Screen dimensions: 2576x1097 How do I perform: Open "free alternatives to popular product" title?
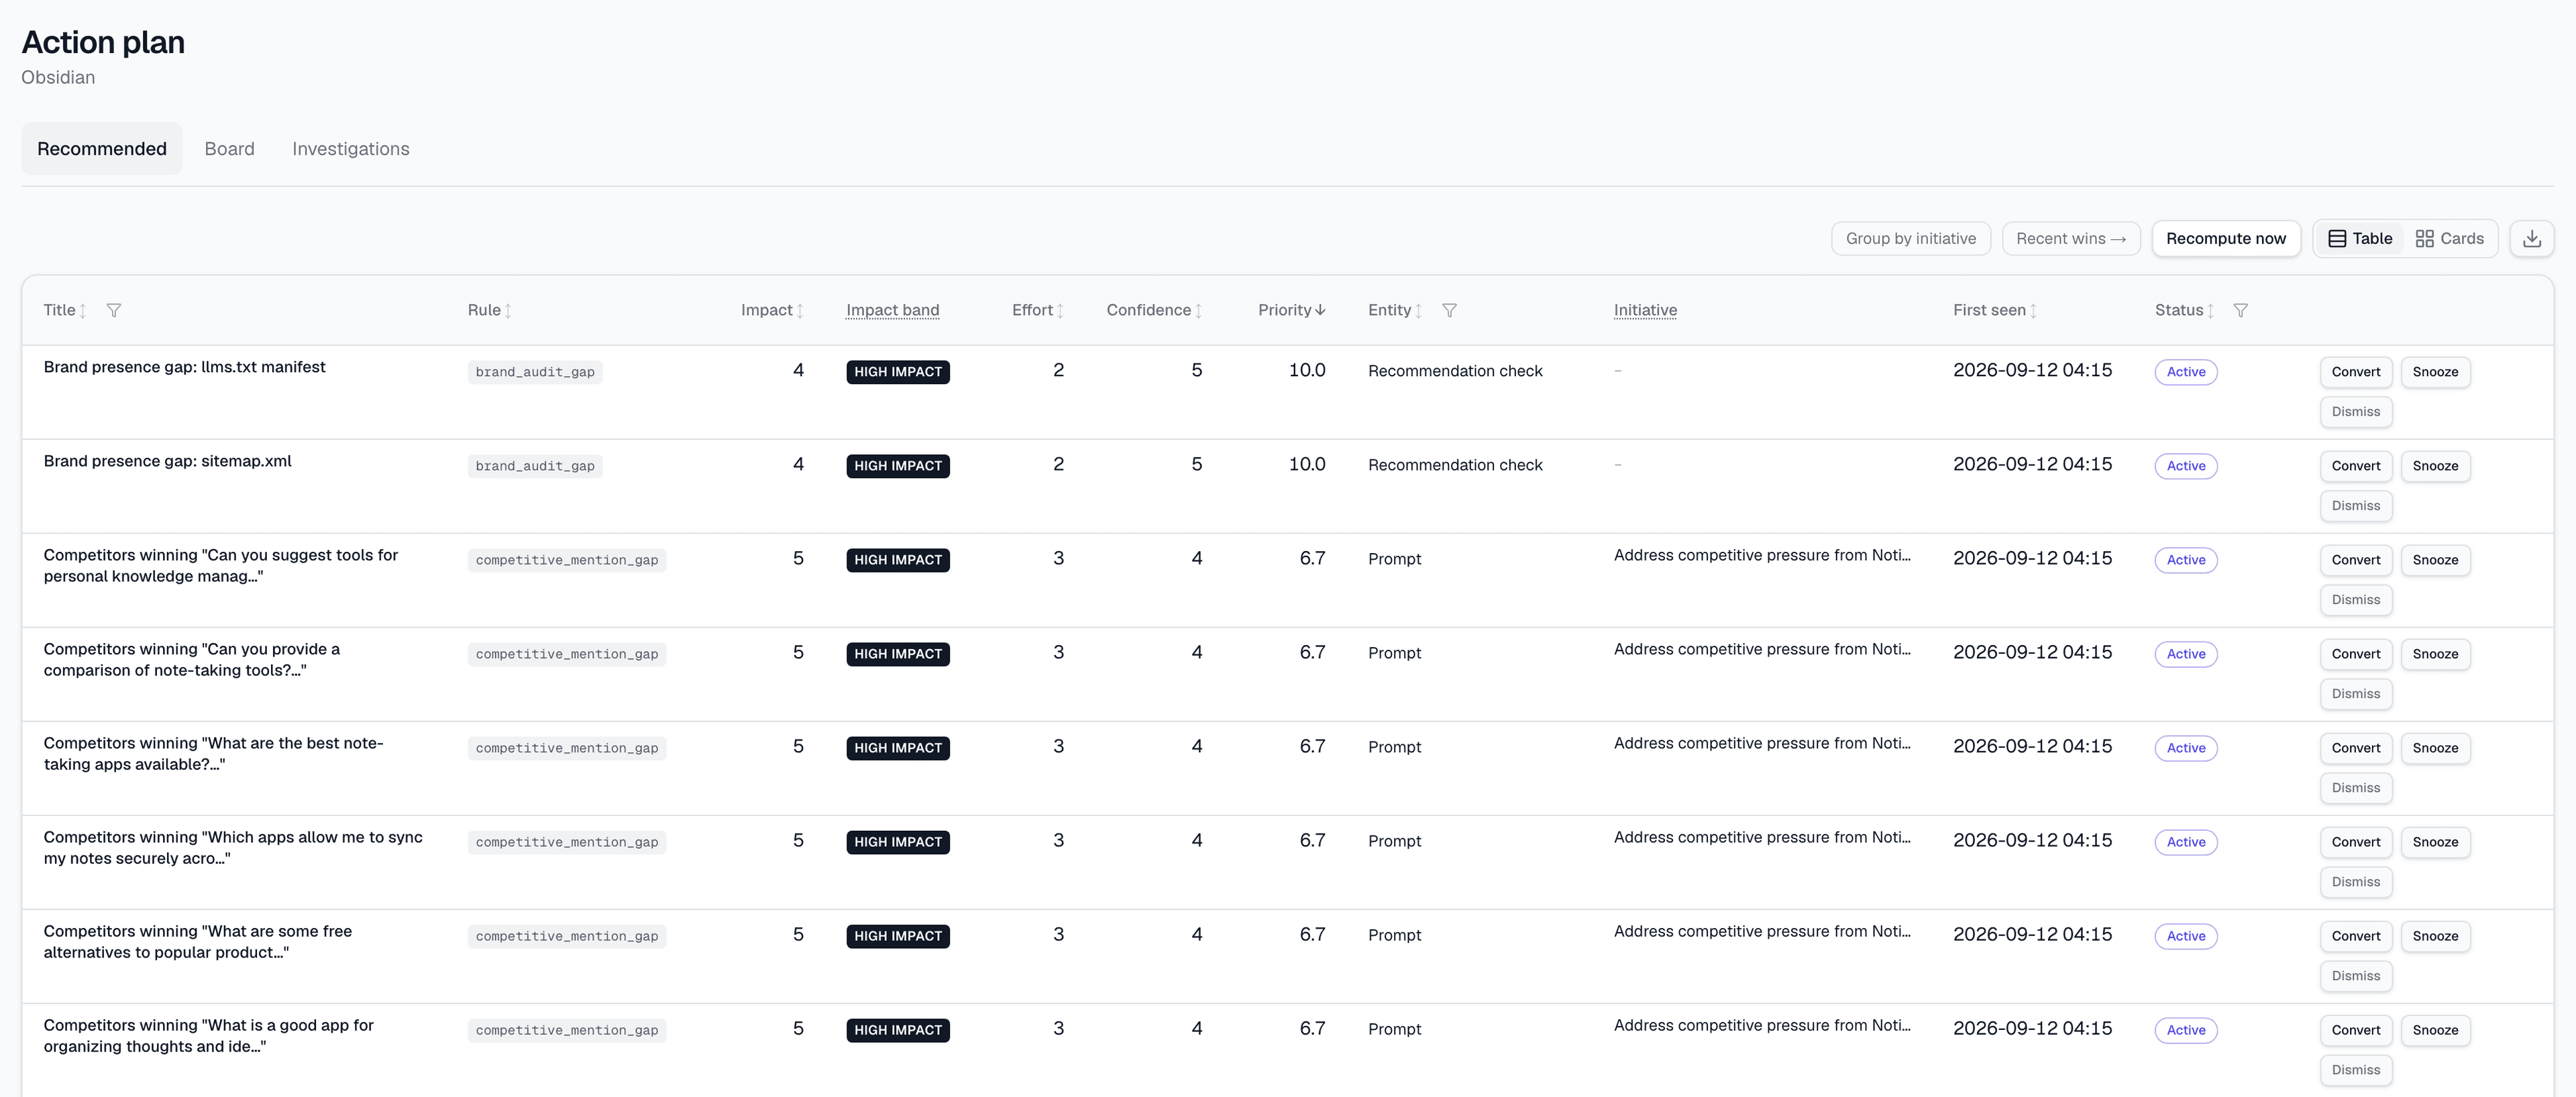[198, 942]
